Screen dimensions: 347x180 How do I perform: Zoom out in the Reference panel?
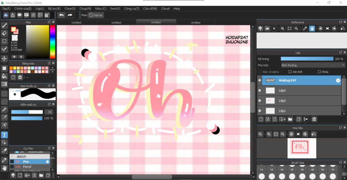click(296, 28)
